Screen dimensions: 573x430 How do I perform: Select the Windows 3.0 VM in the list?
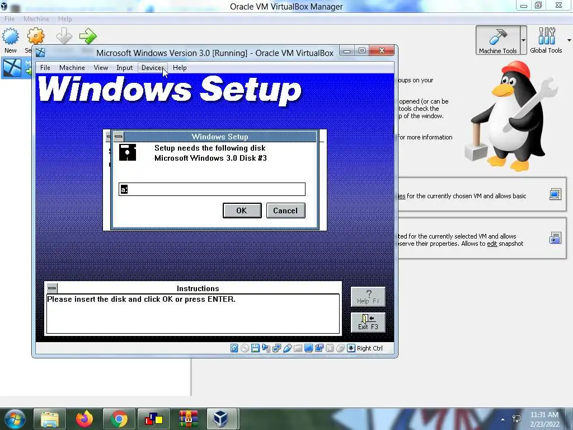tap(16, 68)
